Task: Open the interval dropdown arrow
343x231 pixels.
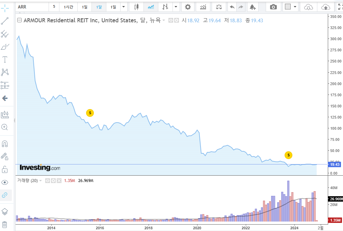Action: pyautogui.click(x=124, y=7)
